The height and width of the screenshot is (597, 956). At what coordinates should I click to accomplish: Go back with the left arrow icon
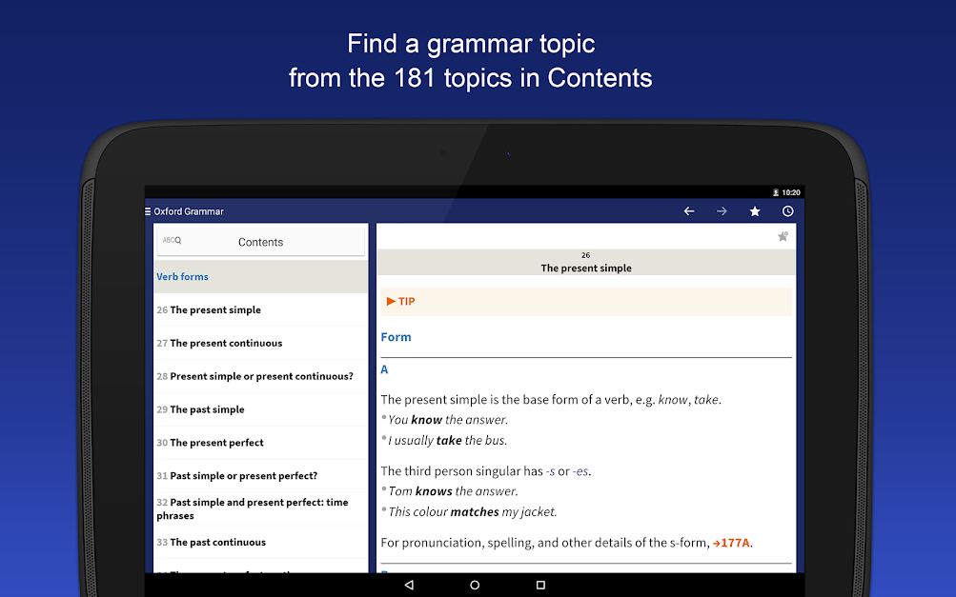[689, 211]
